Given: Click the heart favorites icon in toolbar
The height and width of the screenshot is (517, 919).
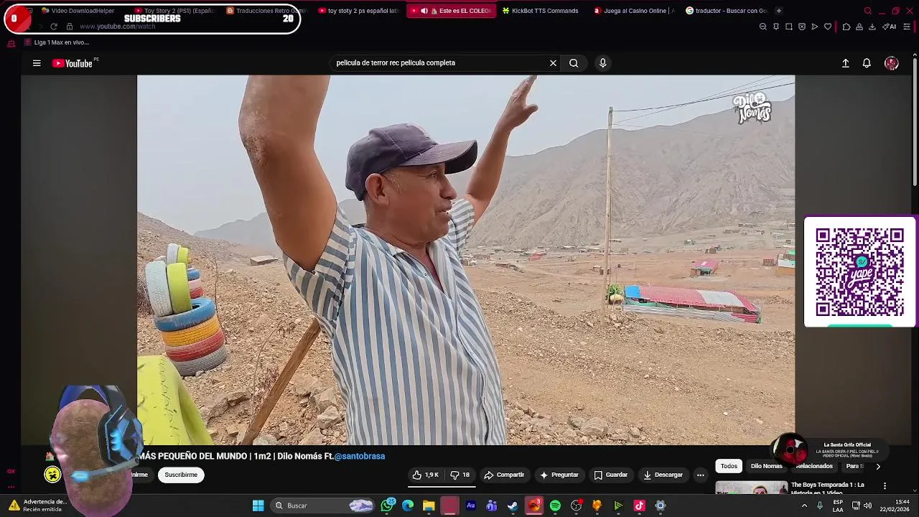Looking at the screenshot, I should [827, 27].
